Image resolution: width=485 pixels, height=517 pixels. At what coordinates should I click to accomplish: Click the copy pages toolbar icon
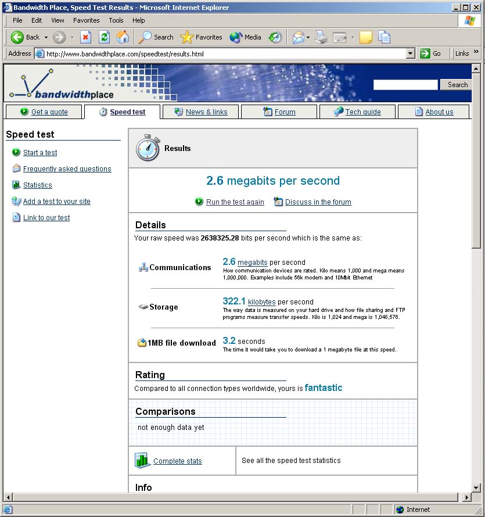coord(384,37)
